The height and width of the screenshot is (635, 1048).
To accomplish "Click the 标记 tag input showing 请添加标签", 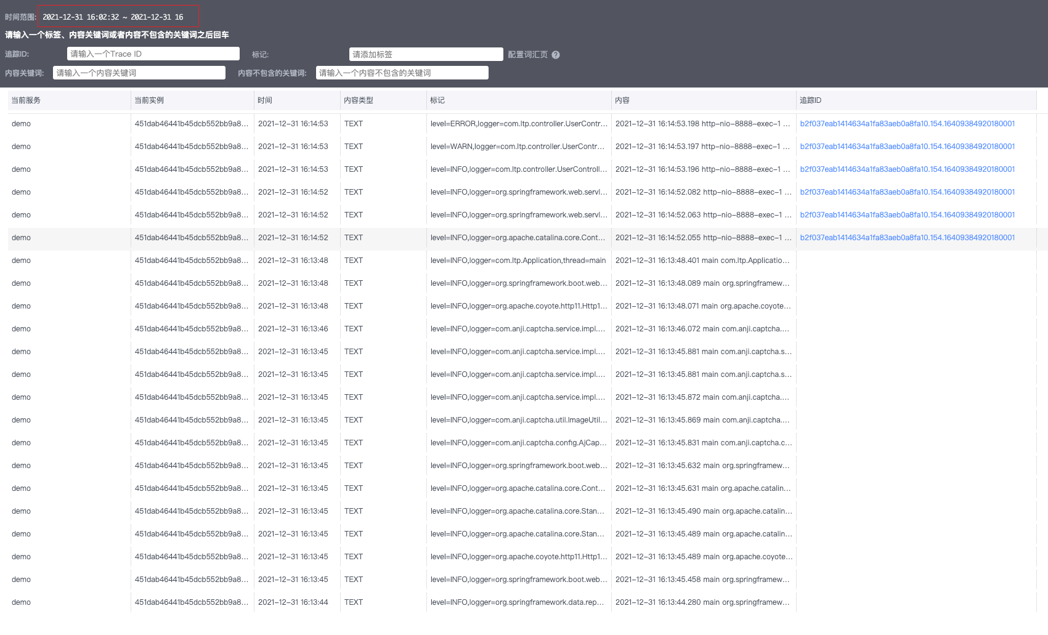I will pos(425,54).
